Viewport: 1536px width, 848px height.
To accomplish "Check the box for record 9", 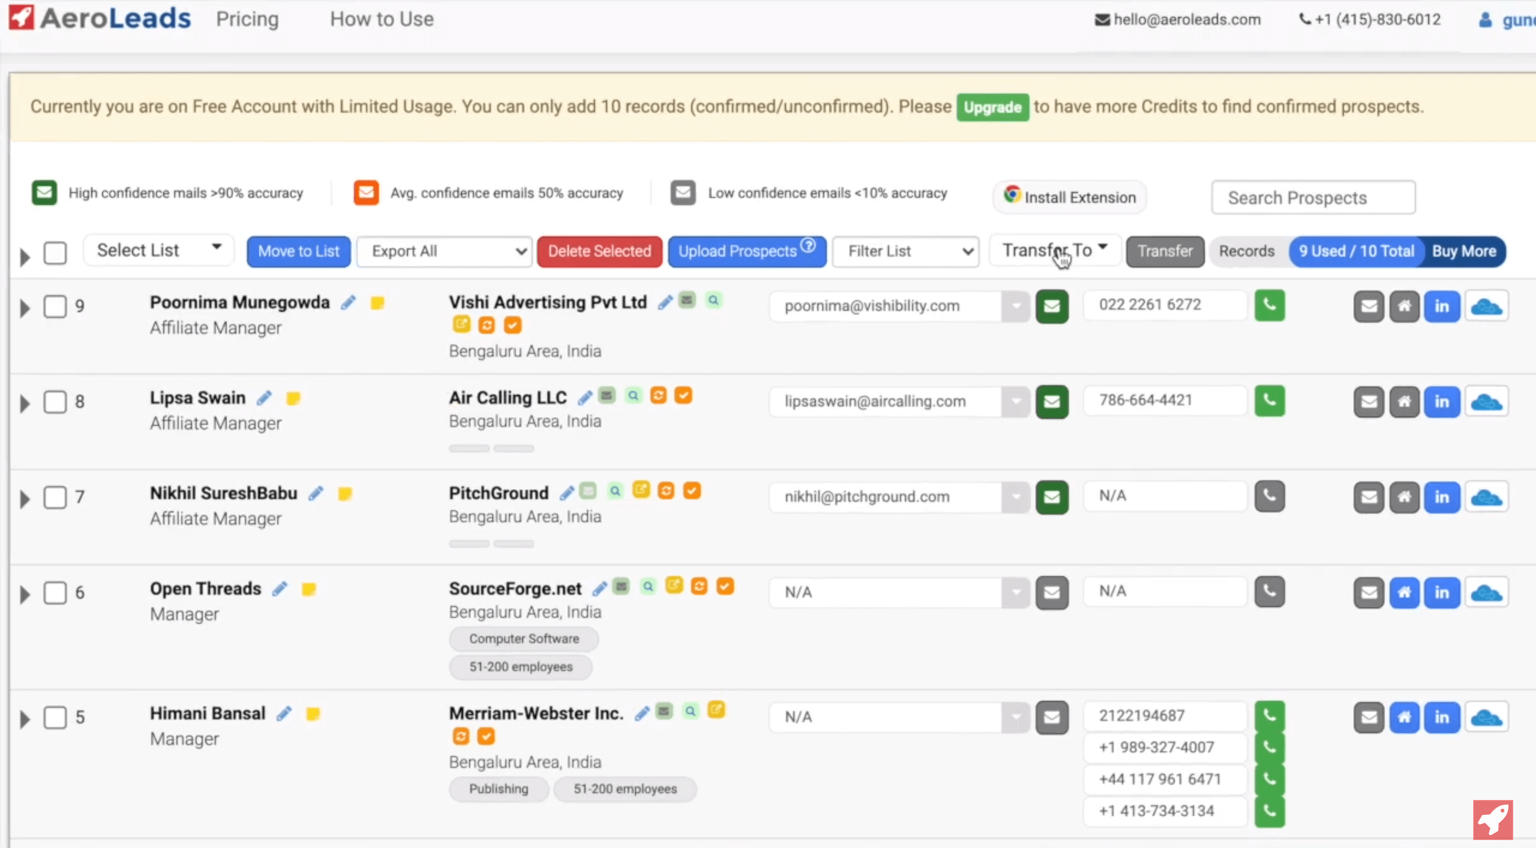I will [x=55, y=306].
